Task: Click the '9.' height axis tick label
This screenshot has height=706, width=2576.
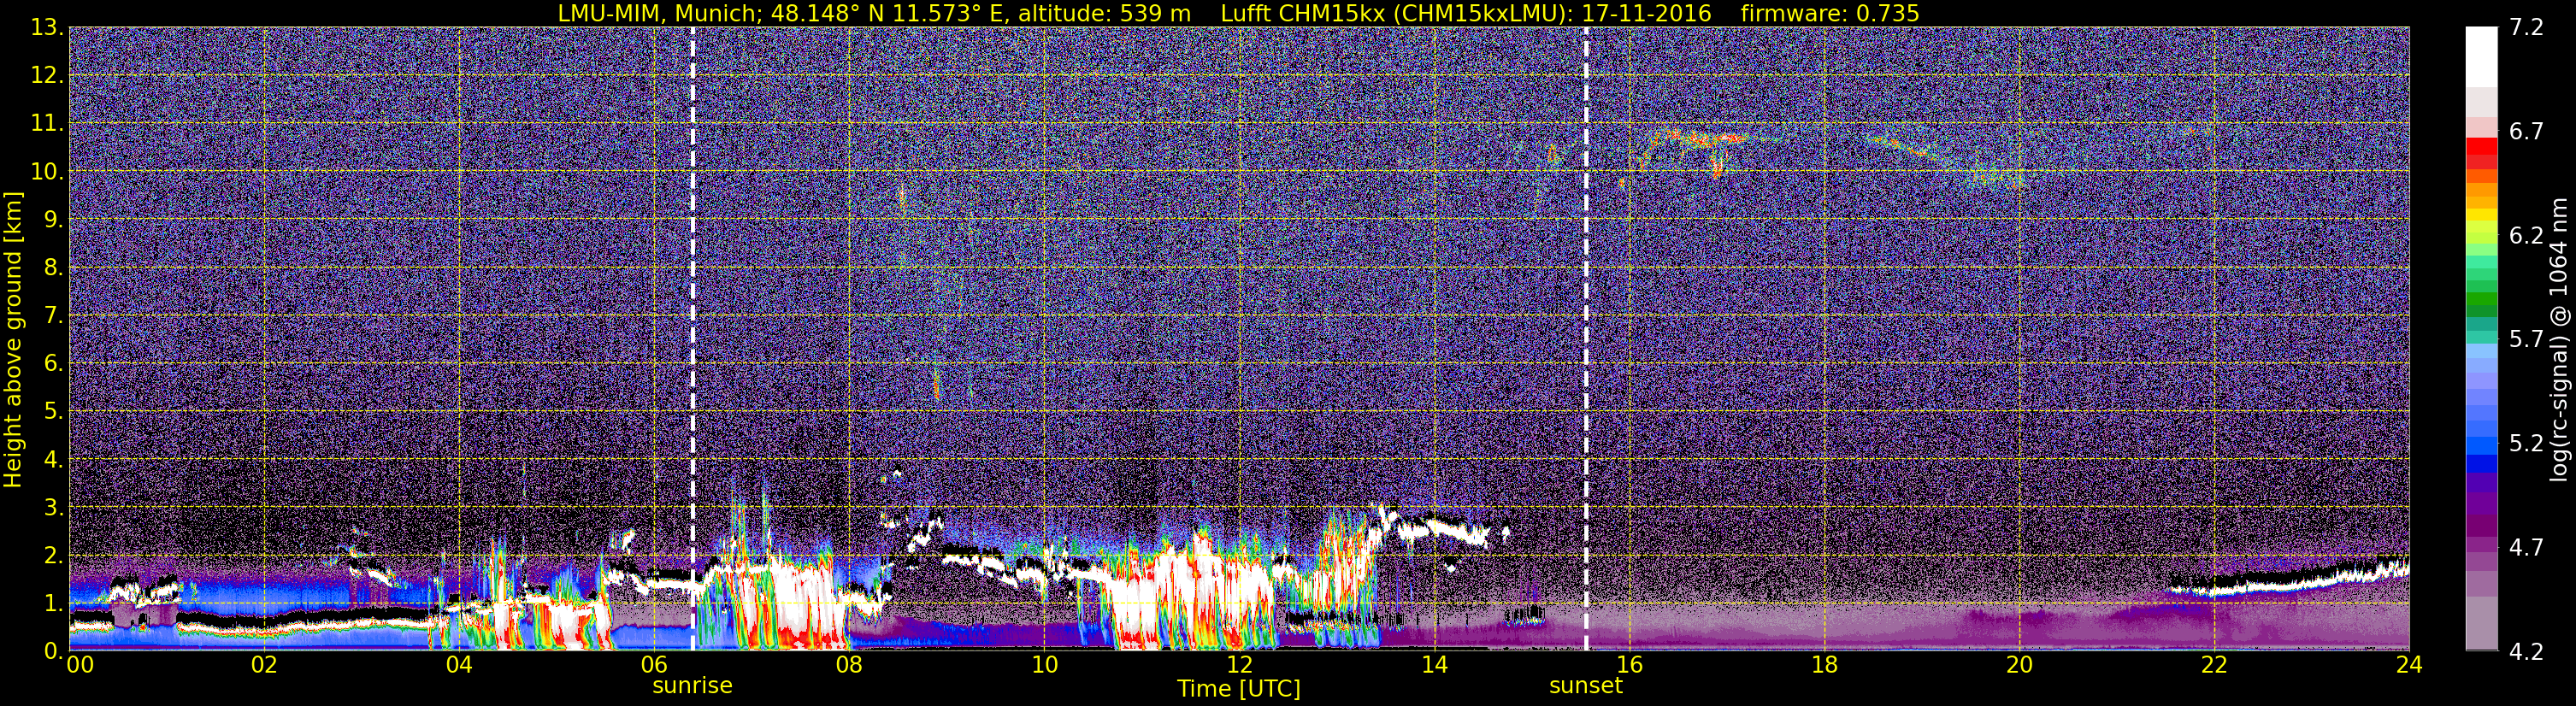Action: (52, 219)
